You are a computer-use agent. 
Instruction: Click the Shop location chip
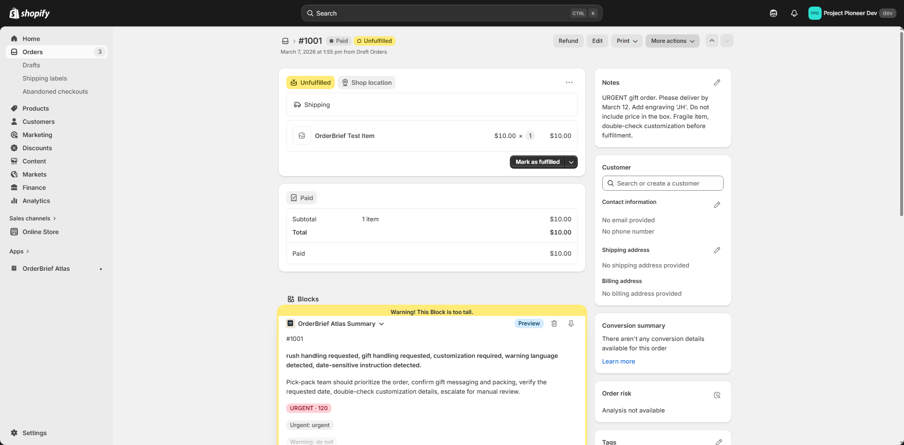click(366, 82)
